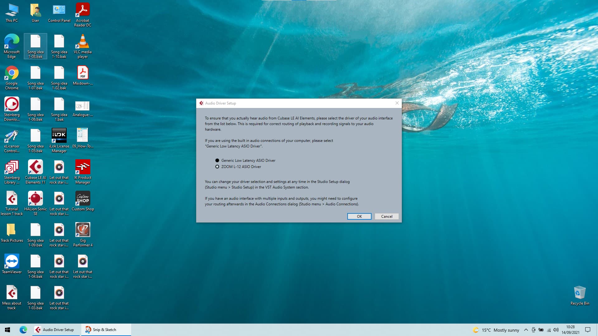The image size is (598, 336).
Task: Click OK in Audio Driver Setup dialog
Action: 359,217
